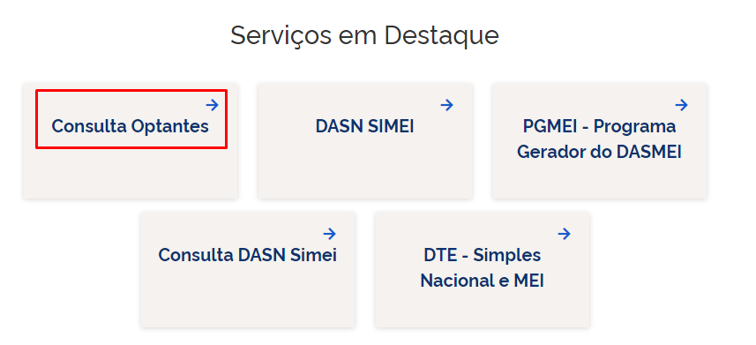Click the arrow icon on PGMEI card

click(681, 105)
